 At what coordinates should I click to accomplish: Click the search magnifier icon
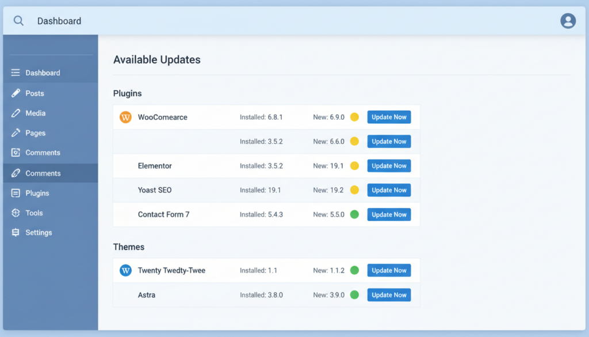click(x=18, y=21)
